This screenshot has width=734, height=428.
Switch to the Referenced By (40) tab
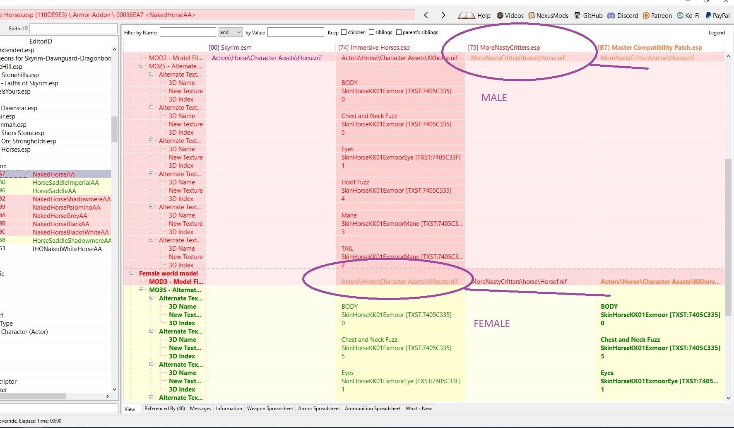click(164, 409)
